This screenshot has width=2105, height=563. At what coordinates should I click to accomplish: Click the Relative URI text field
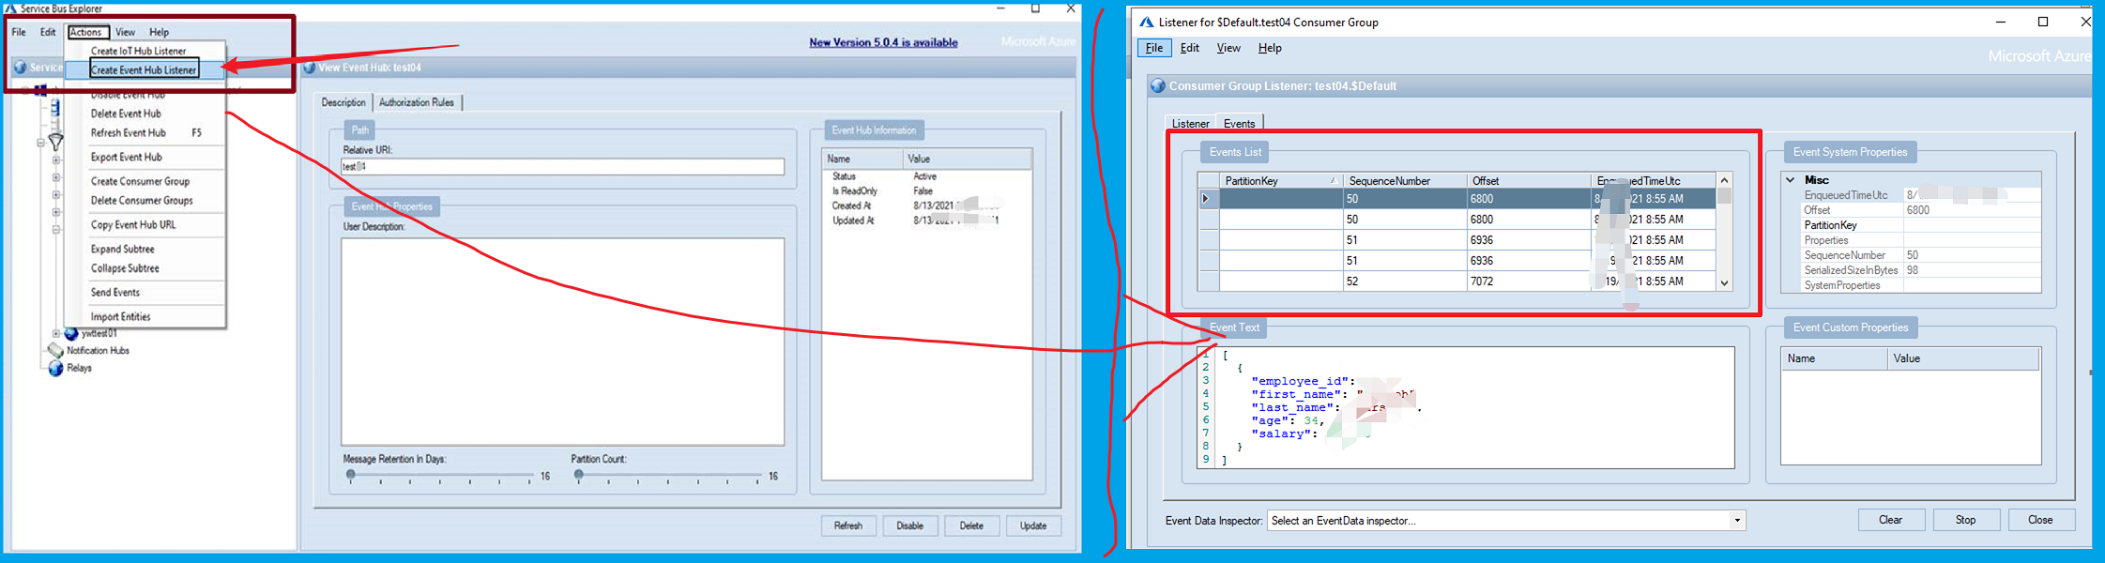(x=563, y=167)
